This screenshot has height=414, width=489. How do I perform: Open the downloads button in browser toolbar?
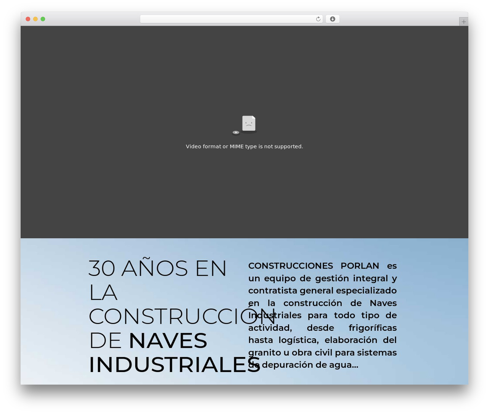click(x=332, y=19)
